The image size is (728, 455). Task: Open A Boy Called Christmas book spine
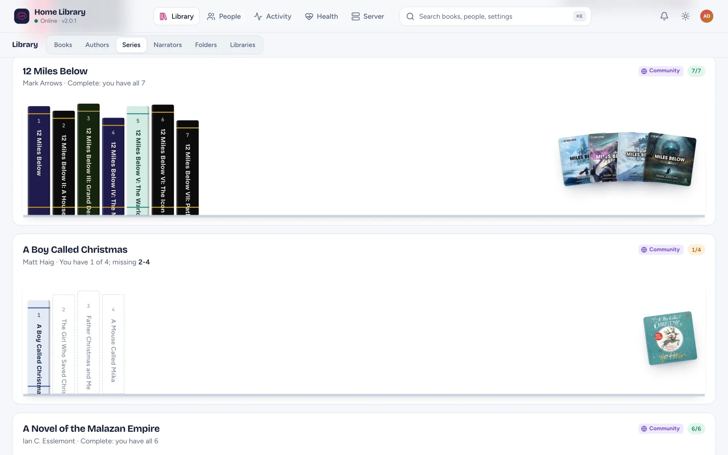tap(39, 347)
